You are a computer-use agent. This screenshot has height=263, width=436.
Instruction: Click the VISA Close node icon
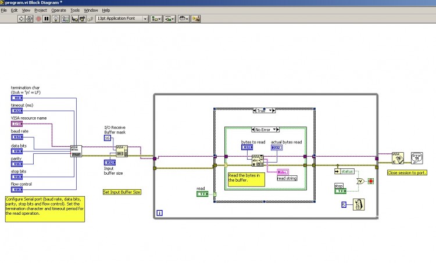pyautogui.click(x=398, y=158)
